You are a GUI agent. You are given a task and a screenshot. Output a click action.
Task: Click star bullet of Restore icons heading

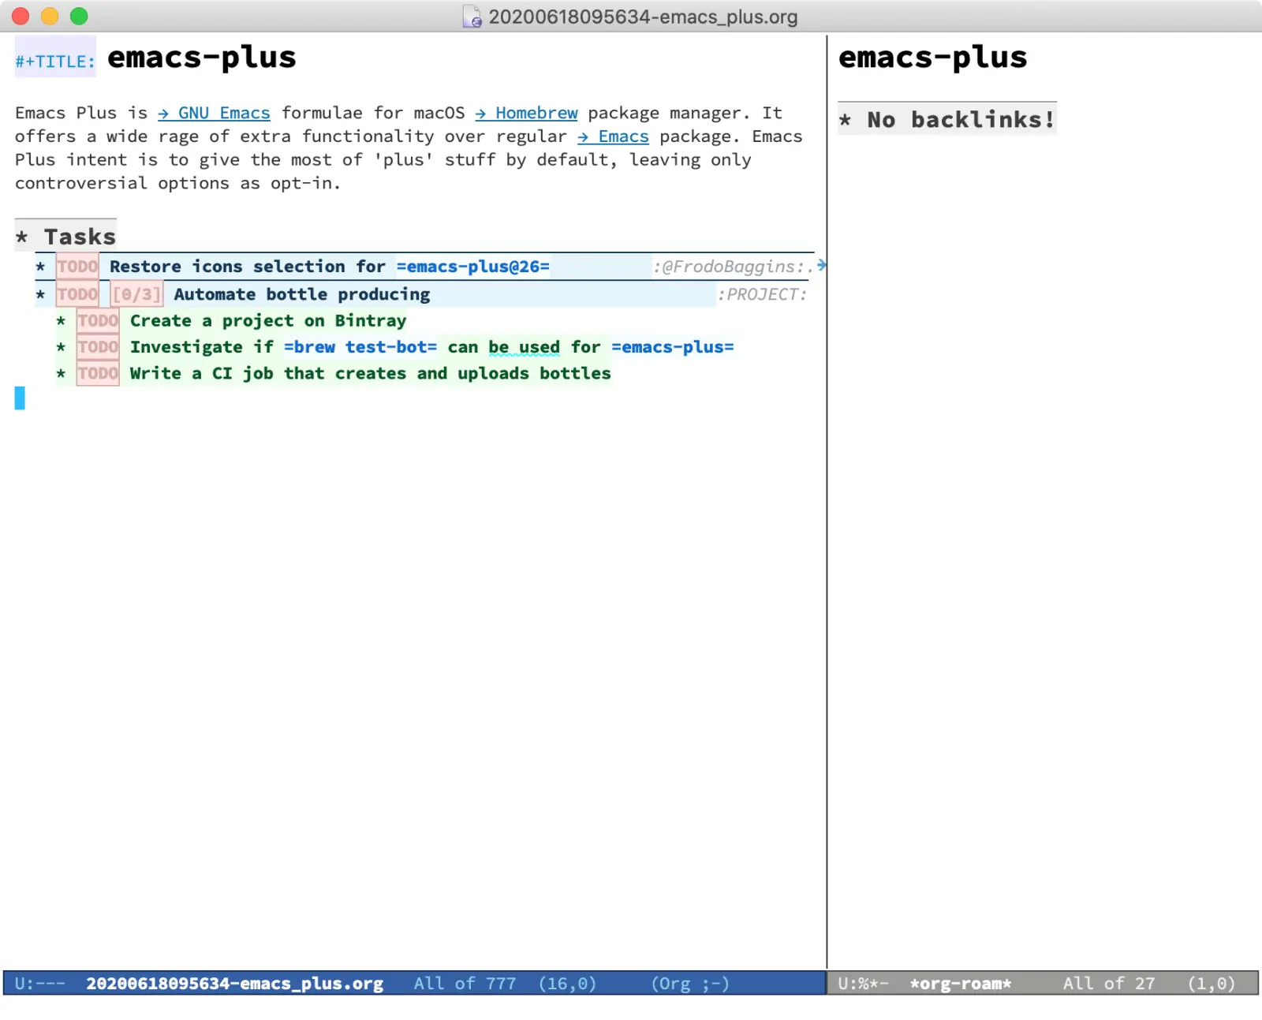point(40,267)
